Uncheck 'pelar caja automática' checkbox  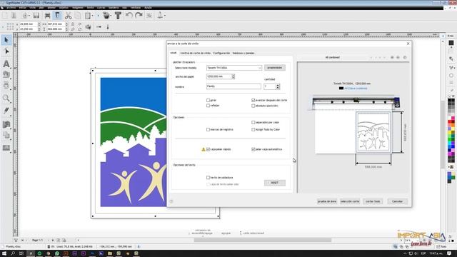coord(253,149)
